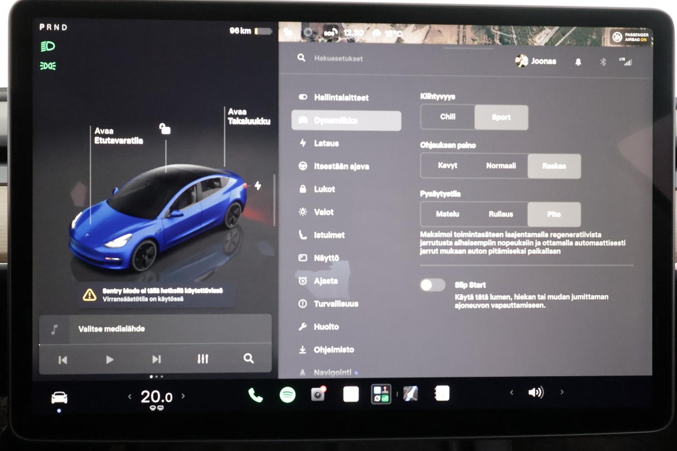Image resolution: width=677 pixels, height=451 pixels.
Task: Set stopping mode to Pito
Action: point(554,214)
